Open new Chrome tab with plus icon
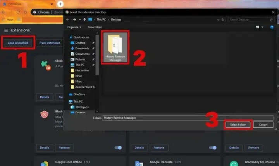Viewport: 279px width, 166px height. [60, 4]
